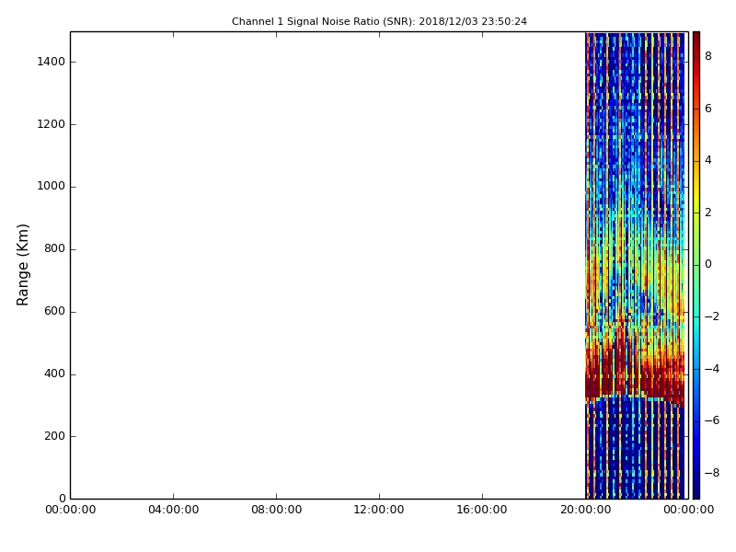Viewport: 736px width, 552px height.
Task: Click the 1000 range tick label
Action: coord(52,187)
